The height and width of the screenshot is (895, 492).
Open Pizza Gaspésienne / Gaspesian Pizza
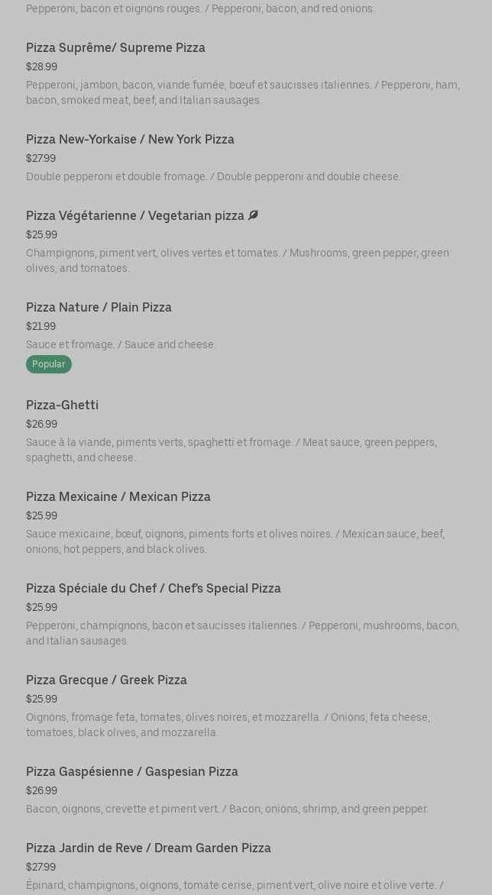[132, 771]
